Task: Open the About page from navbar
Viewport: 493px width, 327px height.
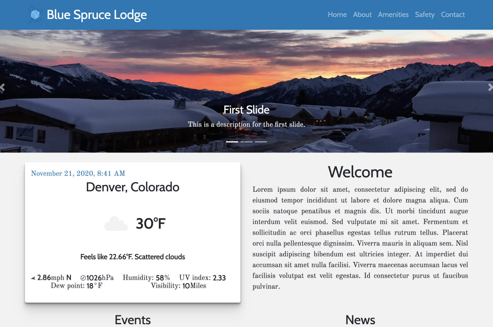Action: coord(362,15)
